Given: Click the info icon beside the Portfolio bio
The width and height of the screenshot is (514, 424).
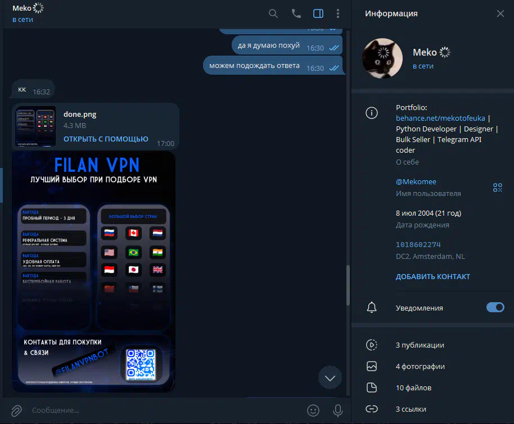Looking at the screenshot, I should point(371,113).
